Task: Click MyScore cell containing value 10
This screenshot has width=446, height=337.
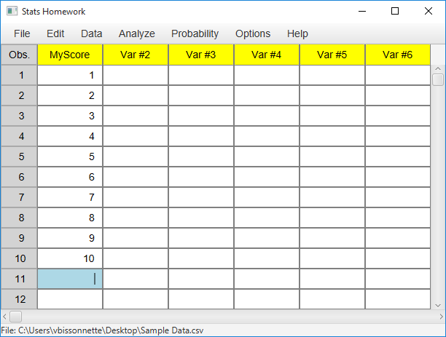Action: point(70,258)
